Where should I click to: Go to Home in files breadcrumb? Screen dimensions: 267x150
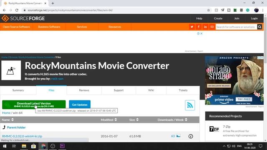(x=6, y=113)
